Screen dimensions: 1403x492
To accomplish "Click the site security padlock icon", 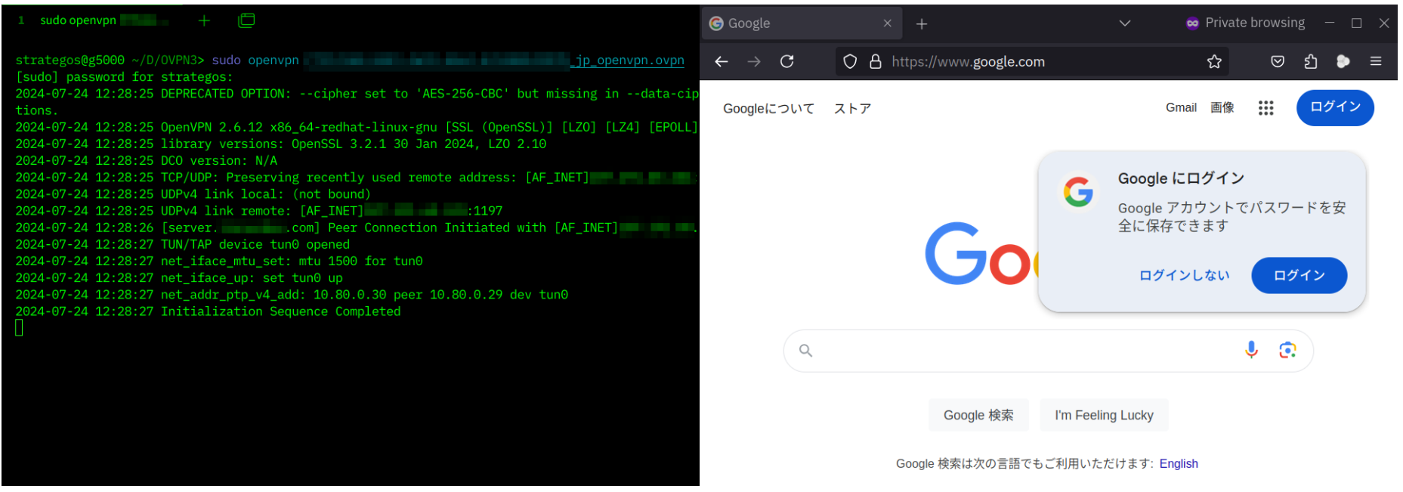I will 876,62.
